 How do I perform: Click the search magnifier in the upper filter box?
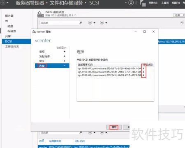click(81, 23)
